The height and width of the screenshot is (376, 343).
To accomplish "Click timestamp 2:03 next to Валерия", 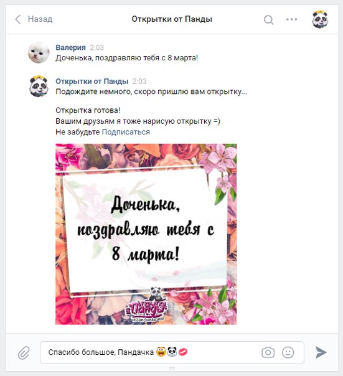I will point(97,47).
